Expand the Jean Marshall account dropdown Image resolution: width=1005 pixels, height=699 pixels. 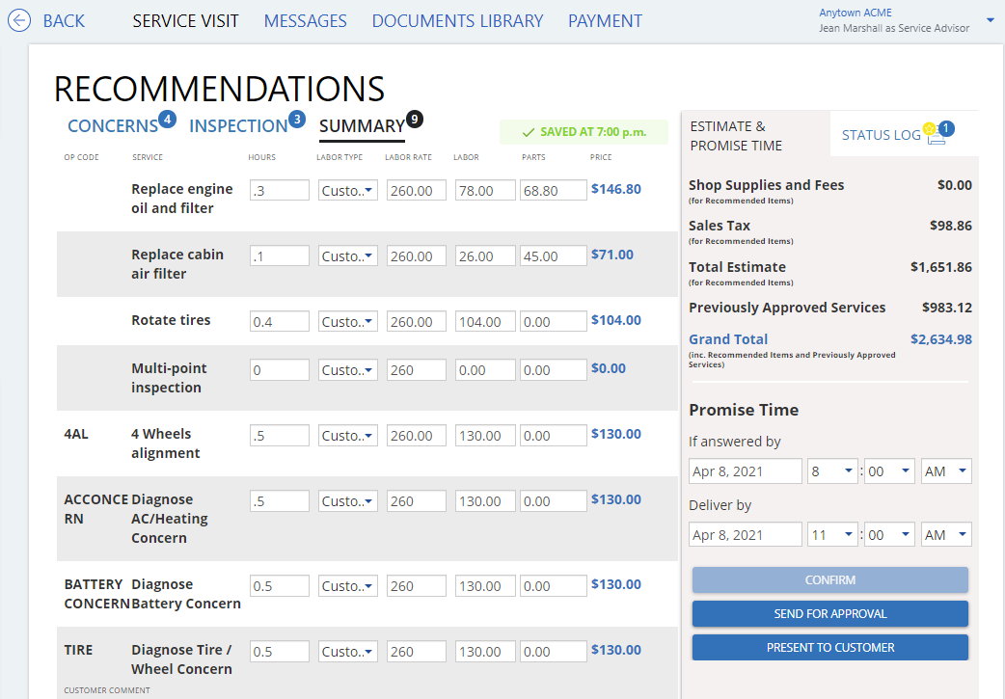[x=990, y=19]
